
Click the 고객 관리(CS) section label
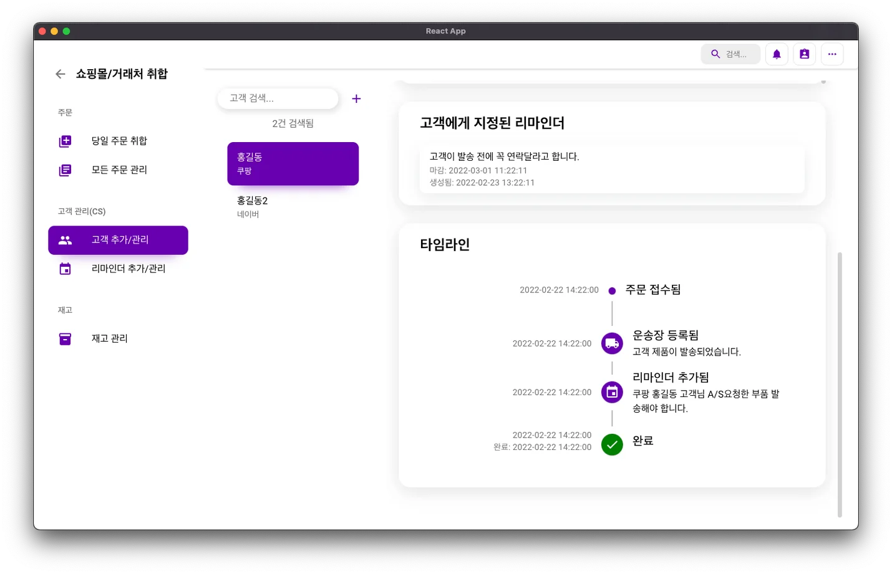coord(82,211)
